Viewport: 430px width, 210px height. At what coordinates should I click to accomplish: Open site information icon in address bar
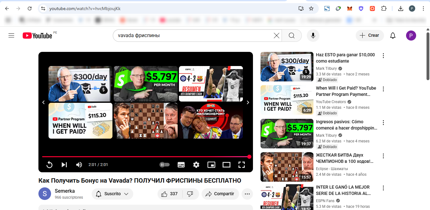click(x=43, y=8)
